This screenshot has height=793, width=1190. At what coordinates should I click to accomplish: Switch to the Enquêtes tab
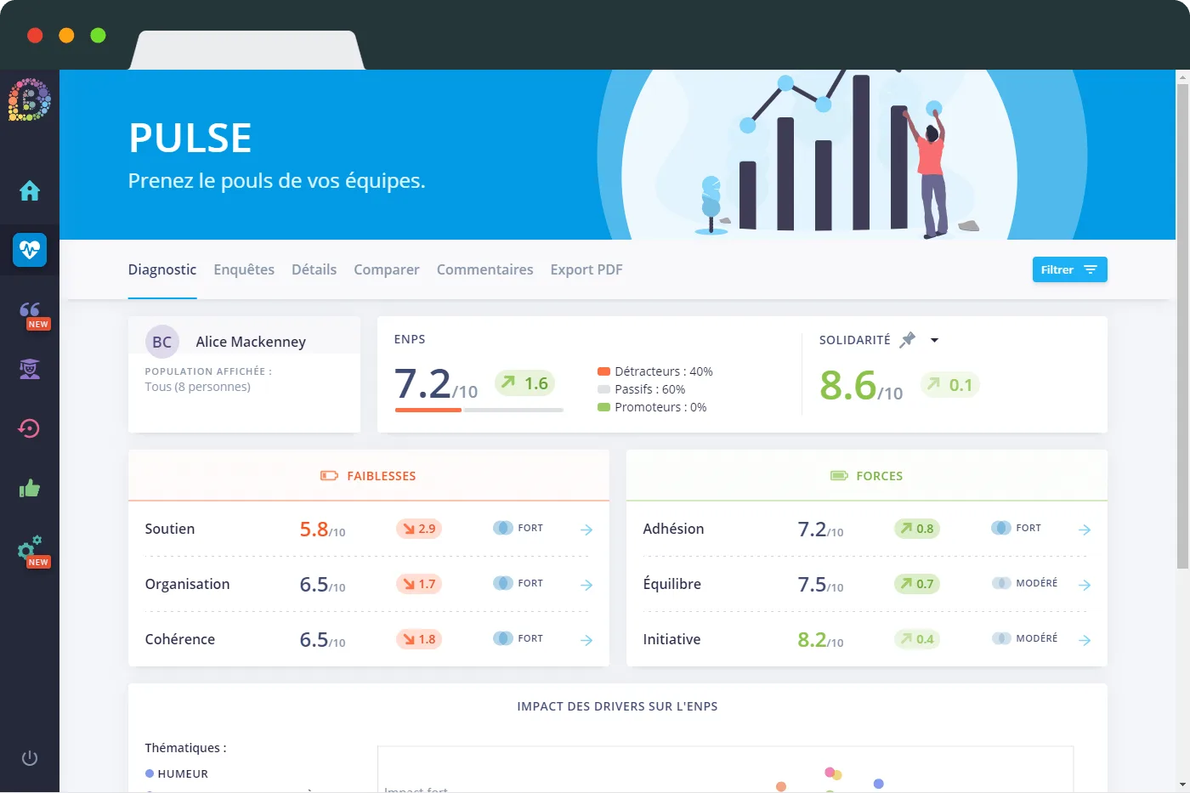[244, 269]
